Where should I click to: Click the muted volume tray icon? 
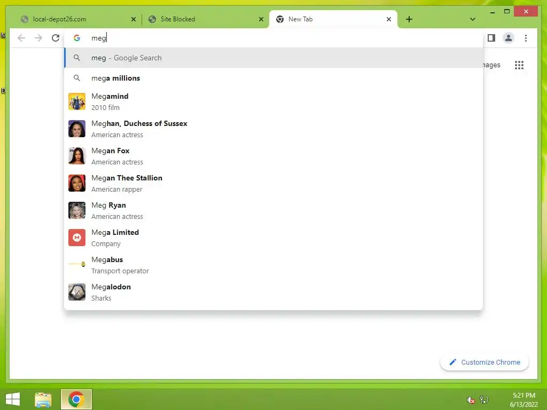point(471,400)
